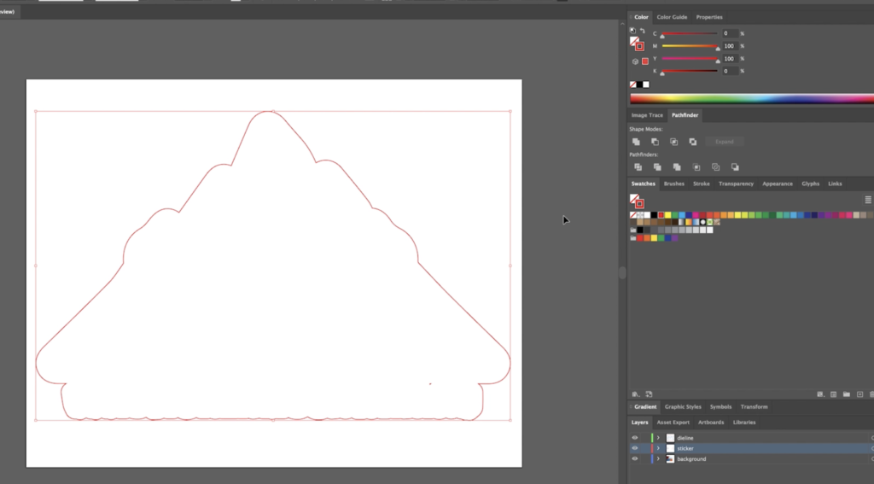The height and width of the screenshot is (484, 874).
Task: Hide the background layer
Action: coord(634,459)
